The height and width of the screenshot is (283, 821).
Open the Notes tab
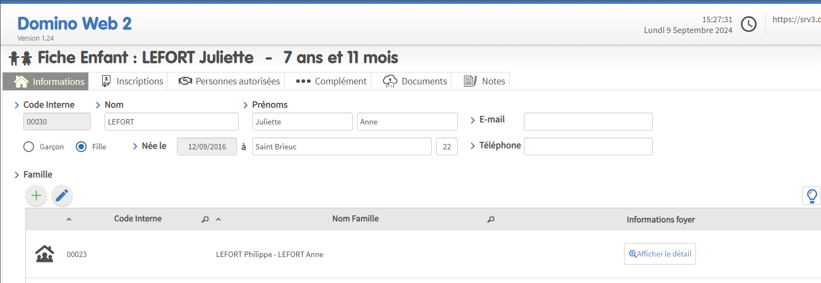click(484, 81)
